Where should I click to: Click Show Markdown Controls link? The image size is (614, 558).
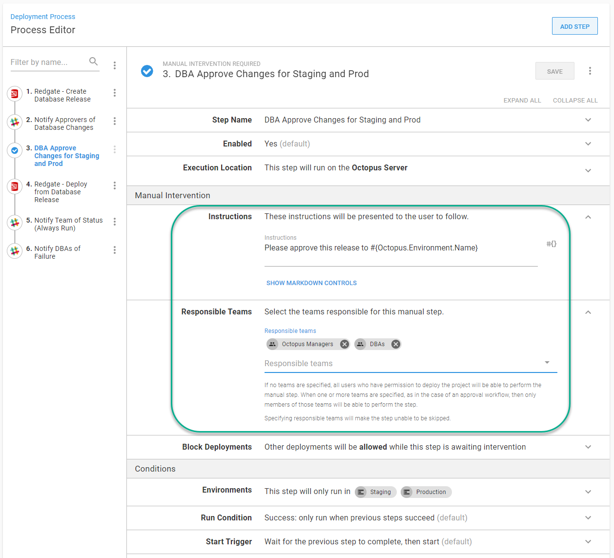click(311, 283)
